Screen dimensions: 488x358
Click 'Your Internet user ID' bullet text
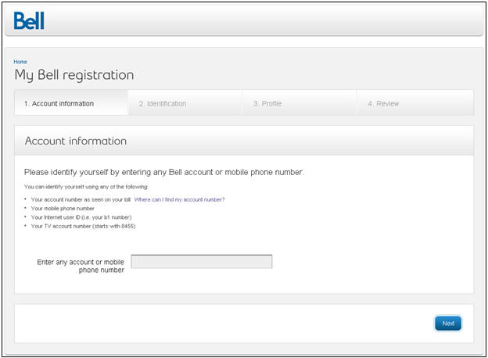(81, 217)
